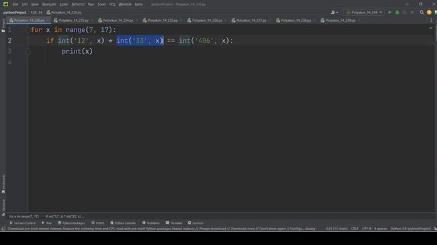The width and height of the screenshot is (437, 245).
Task: Click the PyCharm logo icon
Action: 5,4
